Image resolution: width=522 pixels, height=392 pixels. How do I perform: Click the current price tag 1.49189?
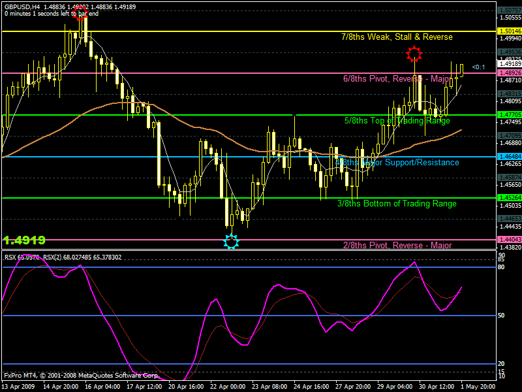510,63
